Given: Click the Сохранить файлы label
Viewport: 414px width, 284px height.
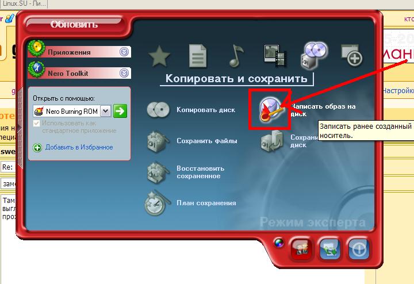Looking at the screenshot, I should (x=207, y=141).
